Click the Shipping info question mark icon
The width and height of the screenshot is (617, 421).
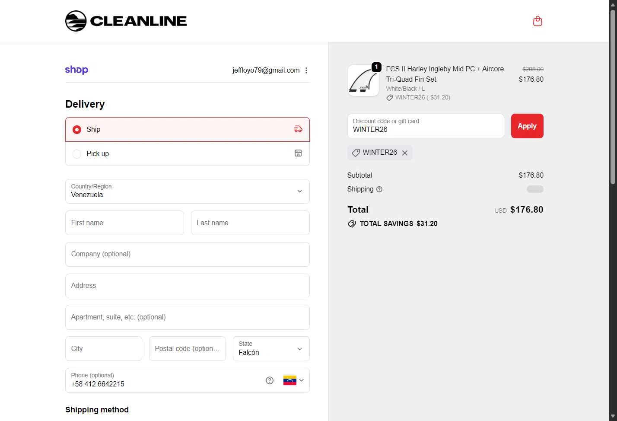click(x=379, y=189)
